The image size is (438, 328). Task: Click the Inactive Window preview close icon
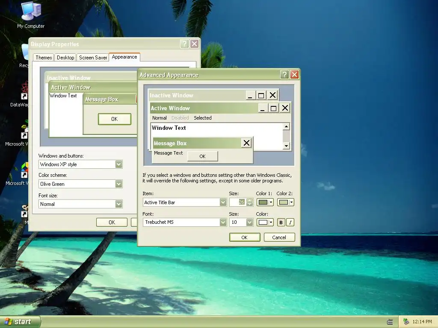click(x=272, y=95)
